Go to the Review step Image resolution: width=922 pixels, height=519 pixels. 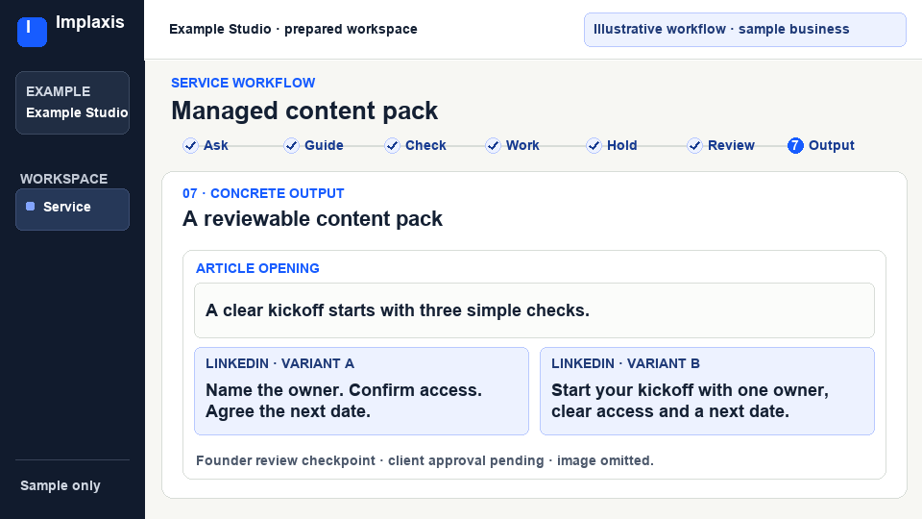tap(731, 145)
